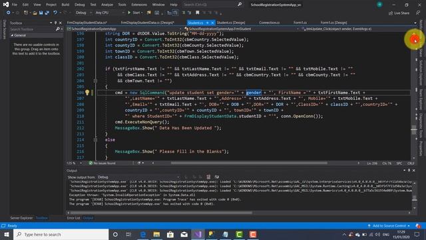Image resolution: width=426 pixels, height=240 pixels.
Task: Click the Save All toolbar icon
Action: coord(47,13)
